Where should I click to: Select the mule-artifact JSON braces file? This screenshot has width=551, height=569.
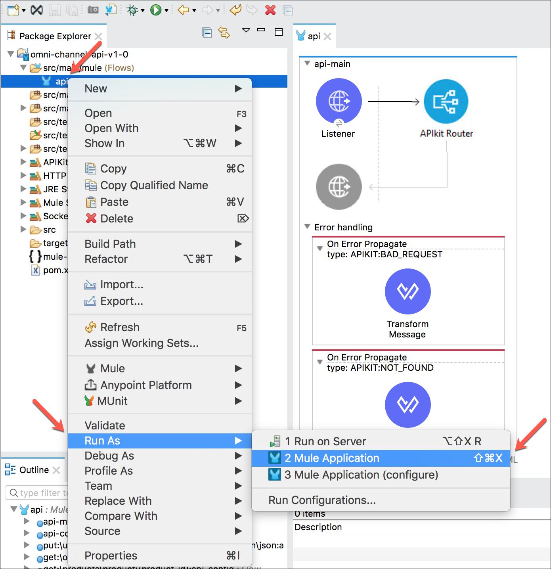(48, 257)
